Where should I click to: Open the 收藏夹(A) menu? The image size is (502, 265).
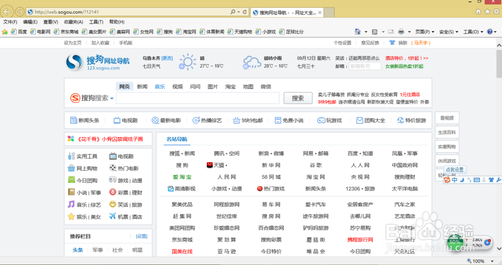pos(73,22)
